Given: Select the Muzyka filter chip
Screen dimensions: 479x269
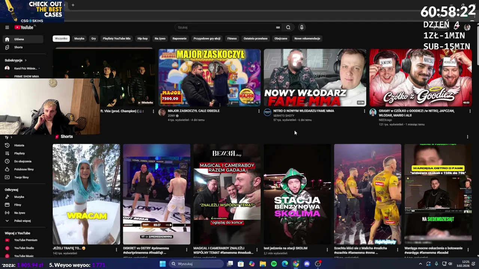Looking at the screenshot, I should point(79,38).
